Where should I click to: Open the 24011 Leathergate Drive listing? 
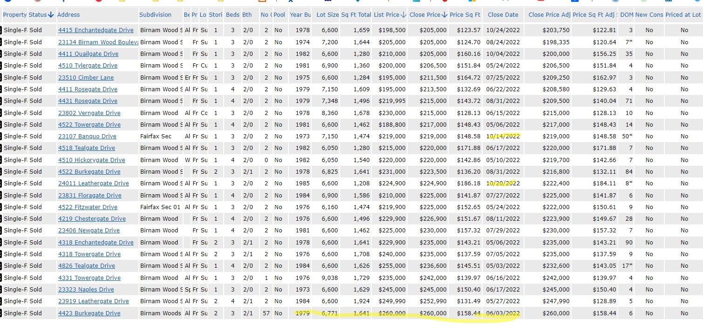(93, 183)
